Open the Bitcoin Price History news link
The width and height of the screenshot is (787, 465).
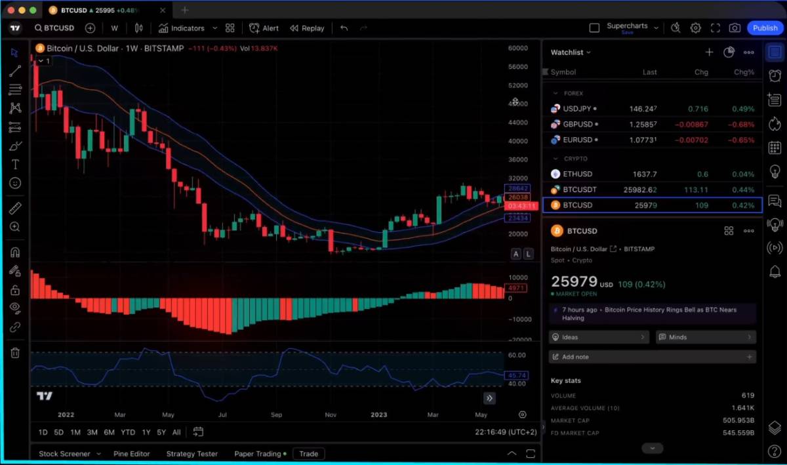[x=649, y=313]
